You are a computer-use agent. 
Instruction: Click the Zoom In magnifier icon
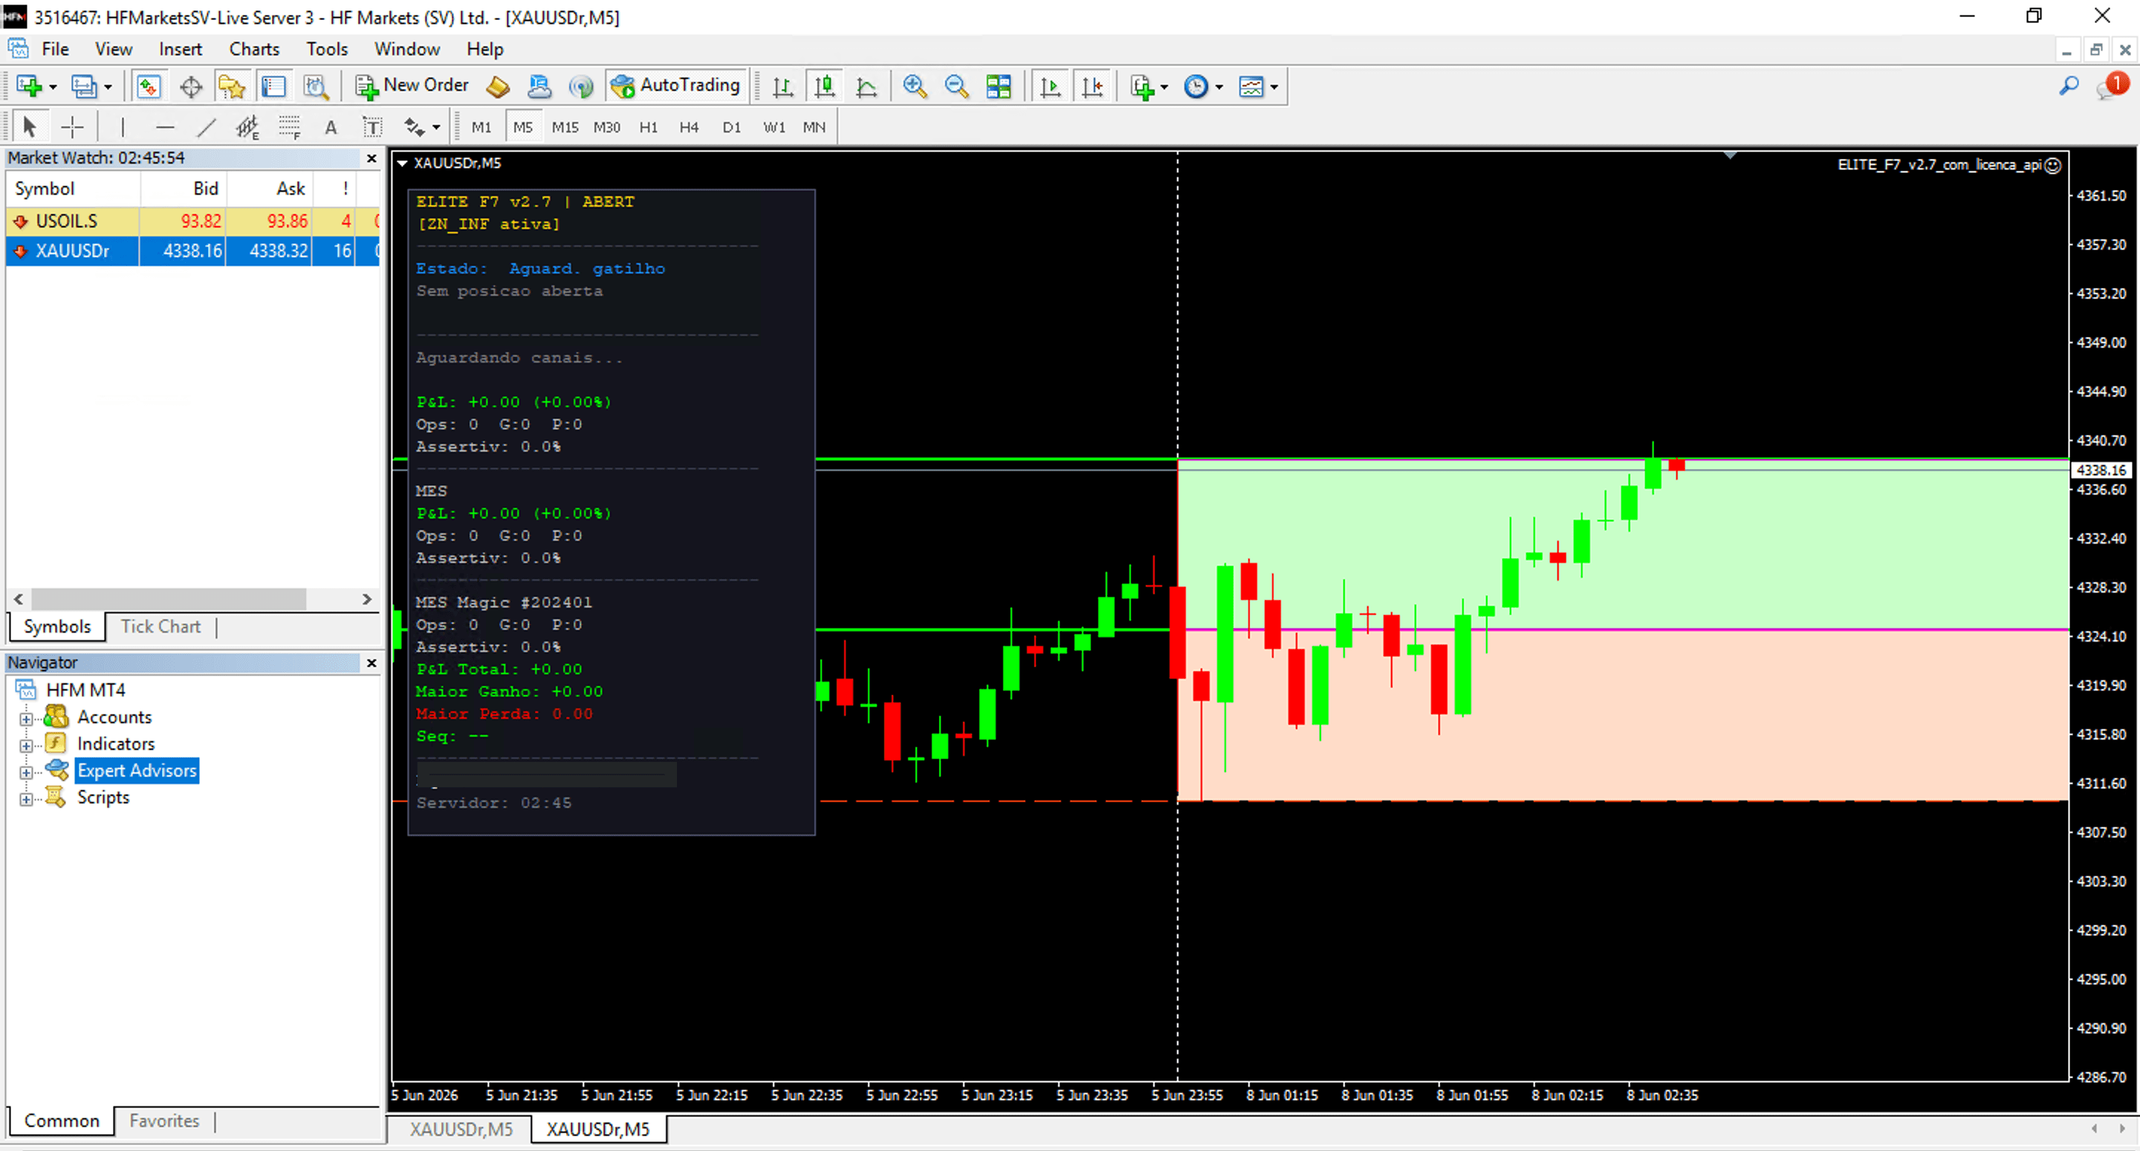coord(915,86)
